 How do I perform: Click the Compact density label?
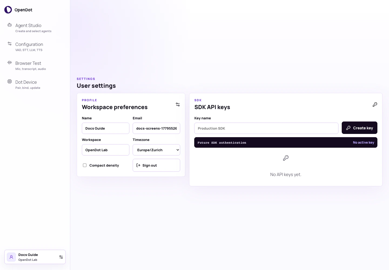pyautogui.click(x=104, y=165)
